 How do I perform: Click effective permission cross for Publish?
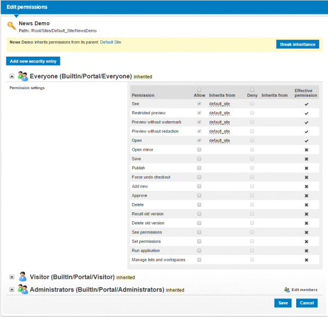coord(306,168)
